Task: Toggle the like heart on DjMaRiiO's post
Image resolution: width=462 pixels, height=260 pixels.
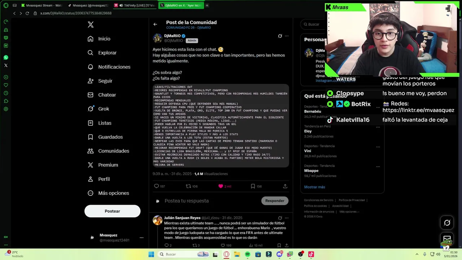Action: pyautogui.click(x=221, y=186)
